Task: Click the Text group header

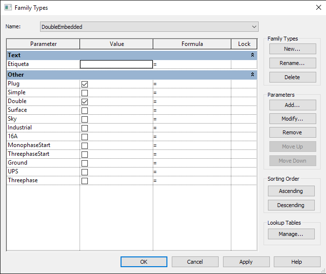Action: (x=132, y=55)
